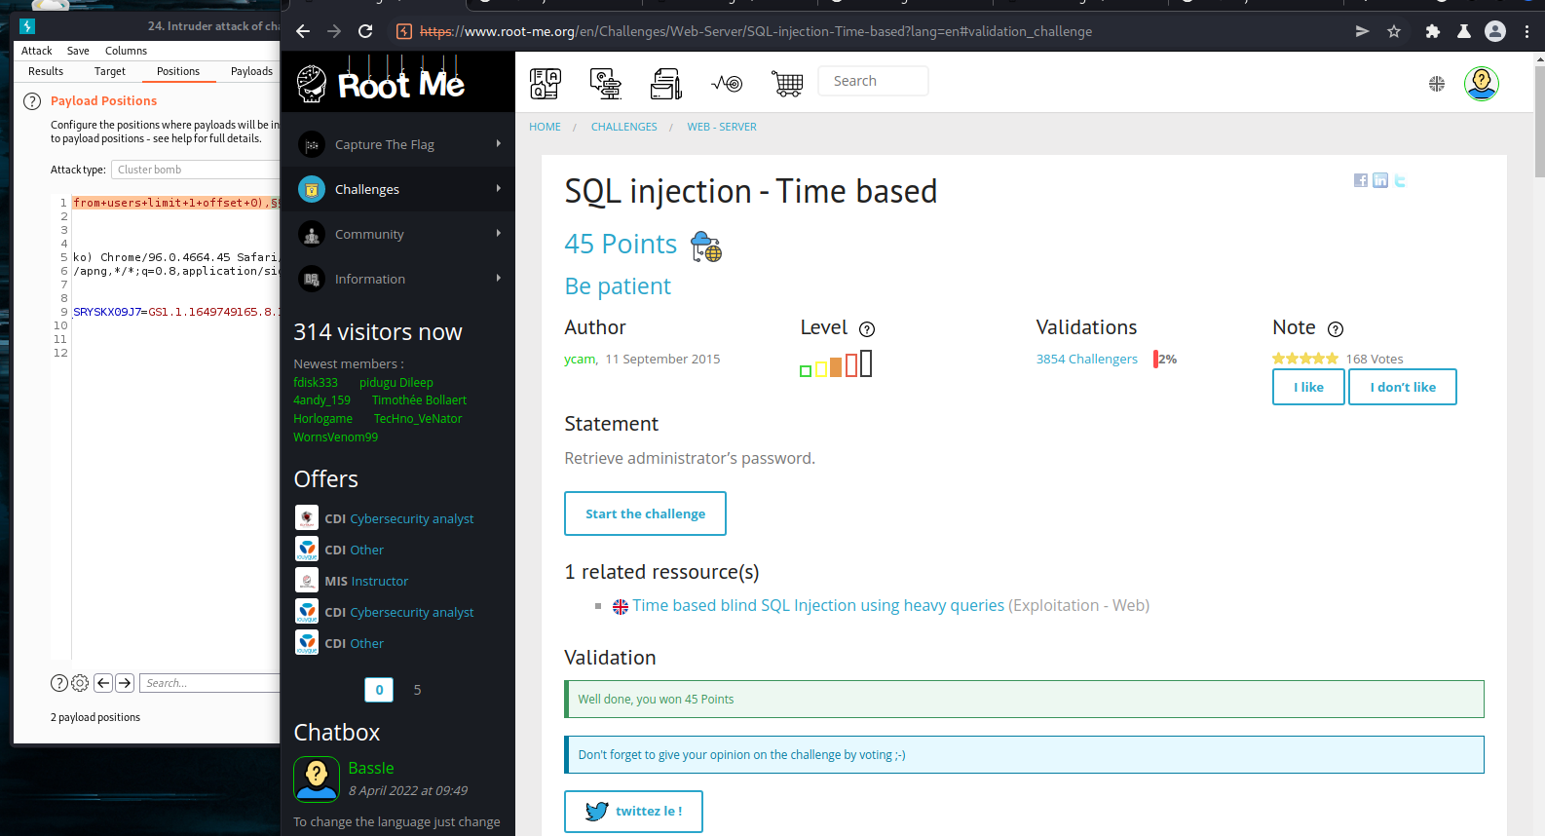
Task: Open the Columns menu in Burp Intruder
Action: click(126, 51)
